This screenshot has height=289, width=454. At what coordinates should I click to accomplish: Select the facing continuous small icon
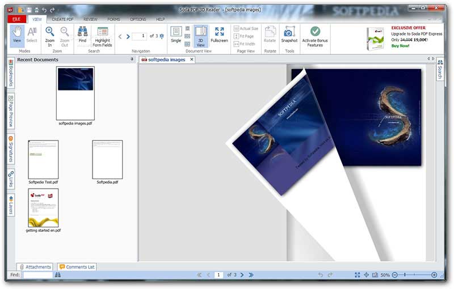(188, 44)
